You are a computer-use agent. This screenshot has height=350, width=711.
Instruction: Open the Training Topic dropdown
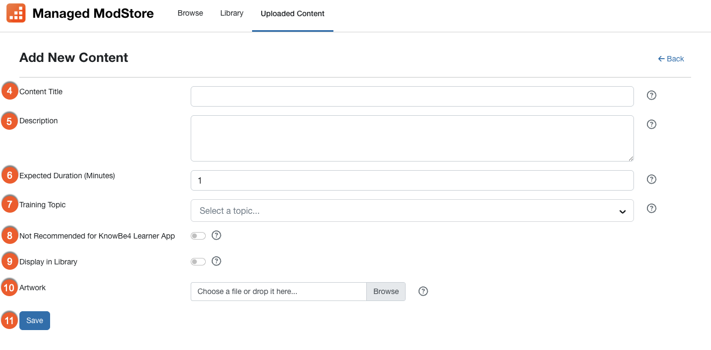412,210
